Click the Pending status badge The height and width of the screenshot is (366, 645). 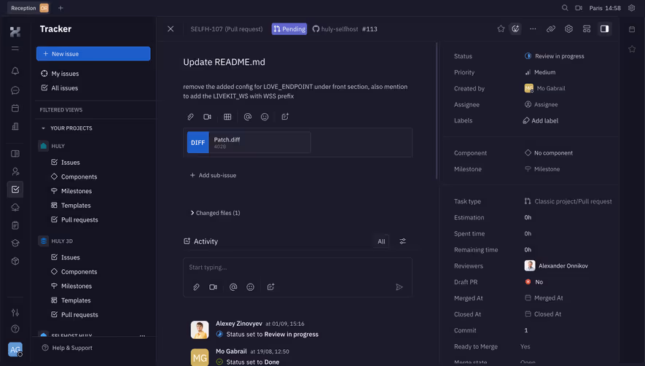(x=289, y=29)
